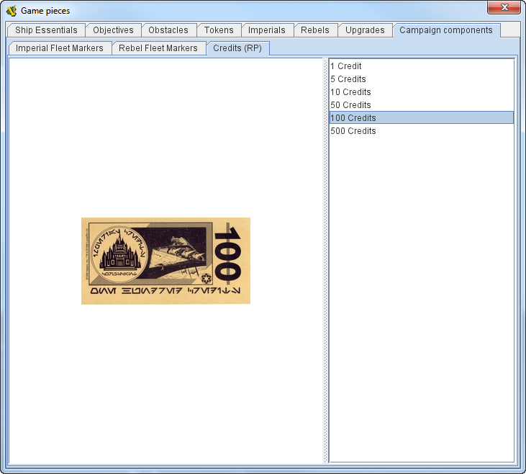Select 1 Credit in the list
526x474 pixels.
point(346,66)
